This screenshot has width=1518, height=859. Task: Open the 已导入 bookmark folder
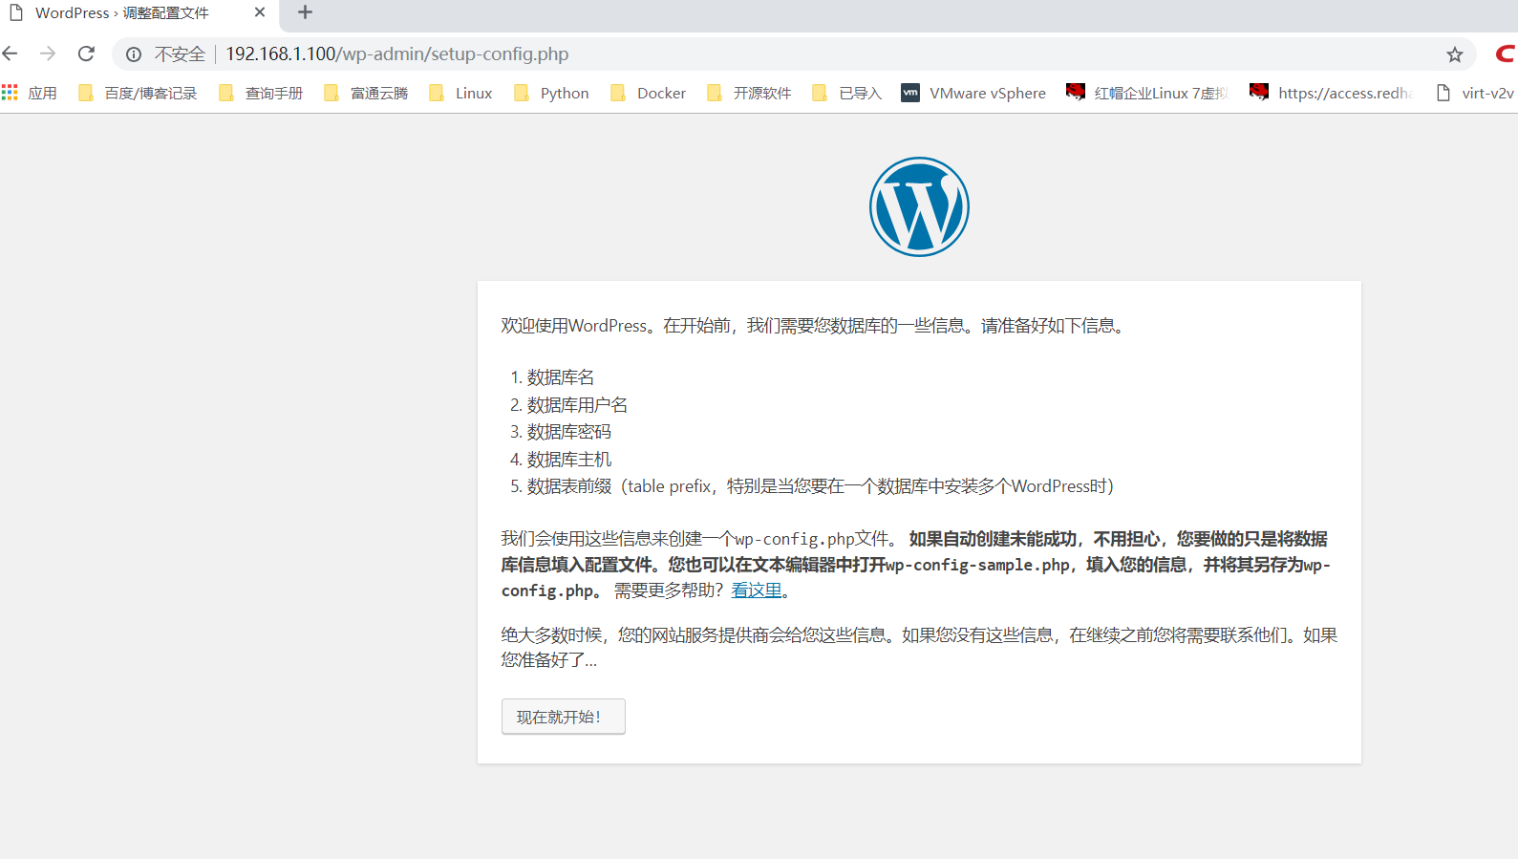847,93
